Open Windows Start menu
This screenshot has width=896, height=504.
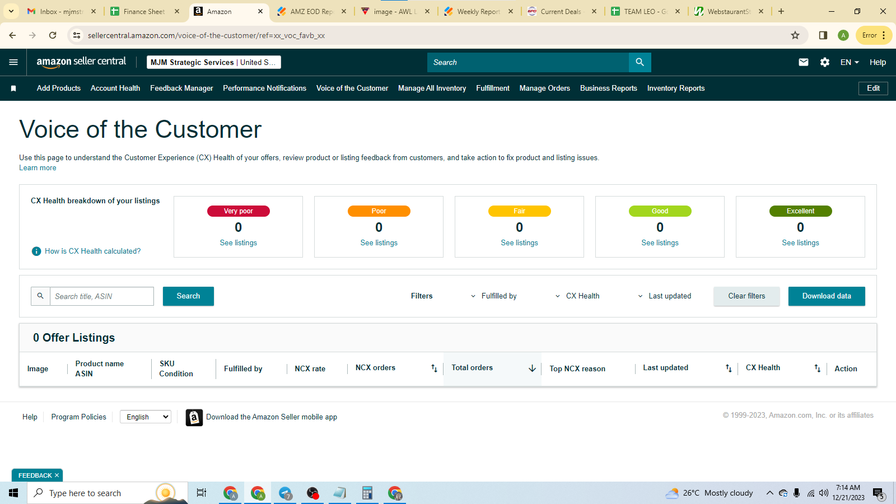(x=13, y=493)
